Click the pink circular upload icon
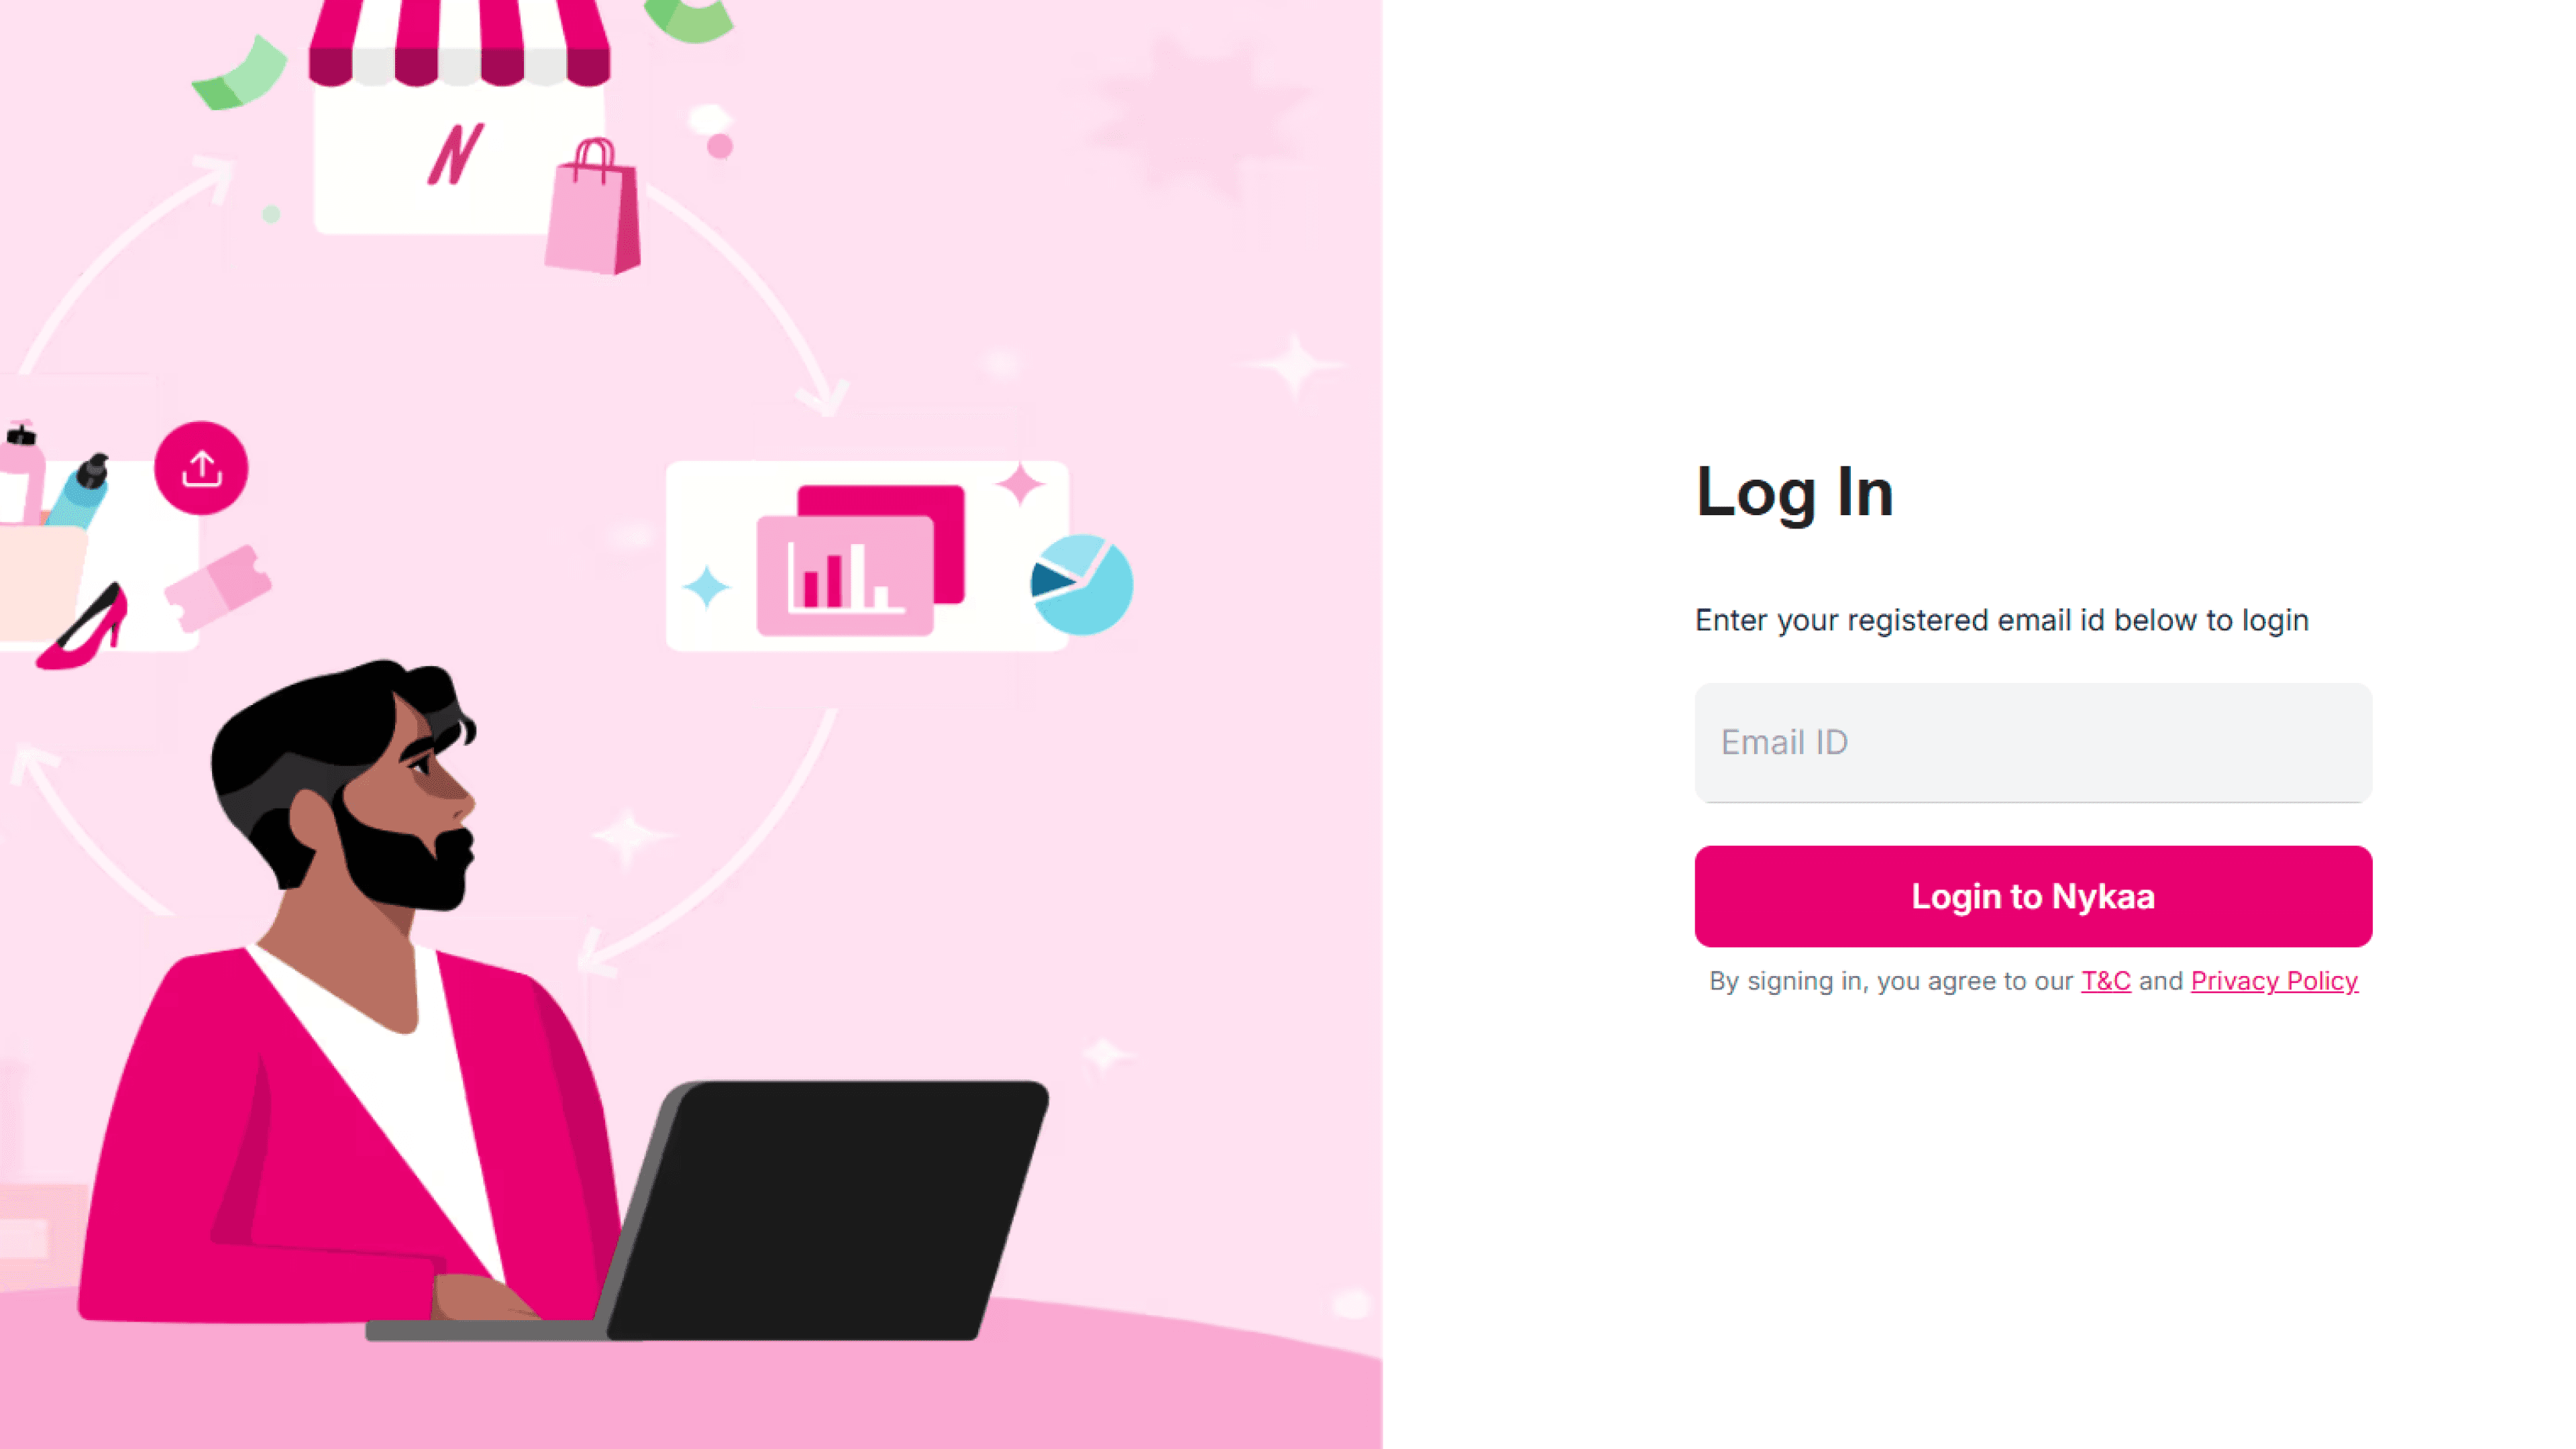 [x=201, y=468]
